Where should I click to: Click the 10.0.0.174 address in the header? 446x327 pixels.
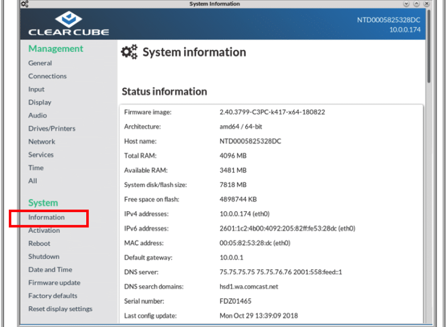point(405,30)
